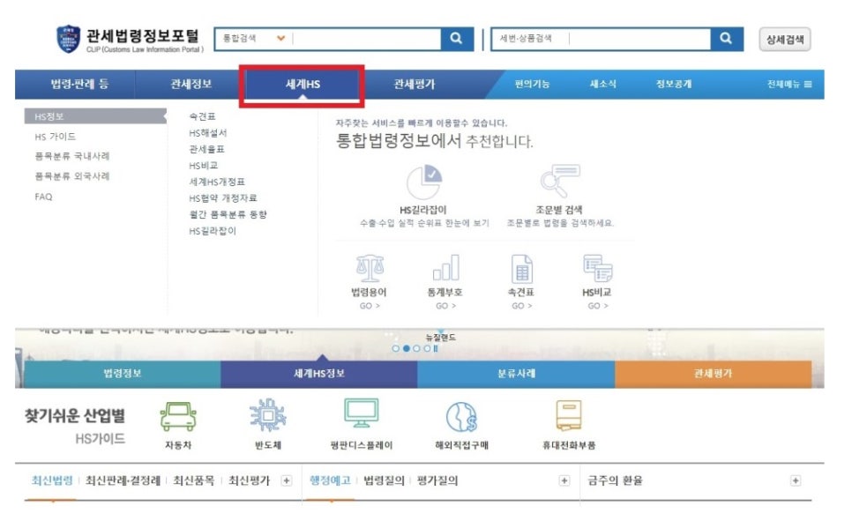The width and height of the screenshot is (852, 521).
Task: Open the 관세율표 link
Action: [206, 149]
